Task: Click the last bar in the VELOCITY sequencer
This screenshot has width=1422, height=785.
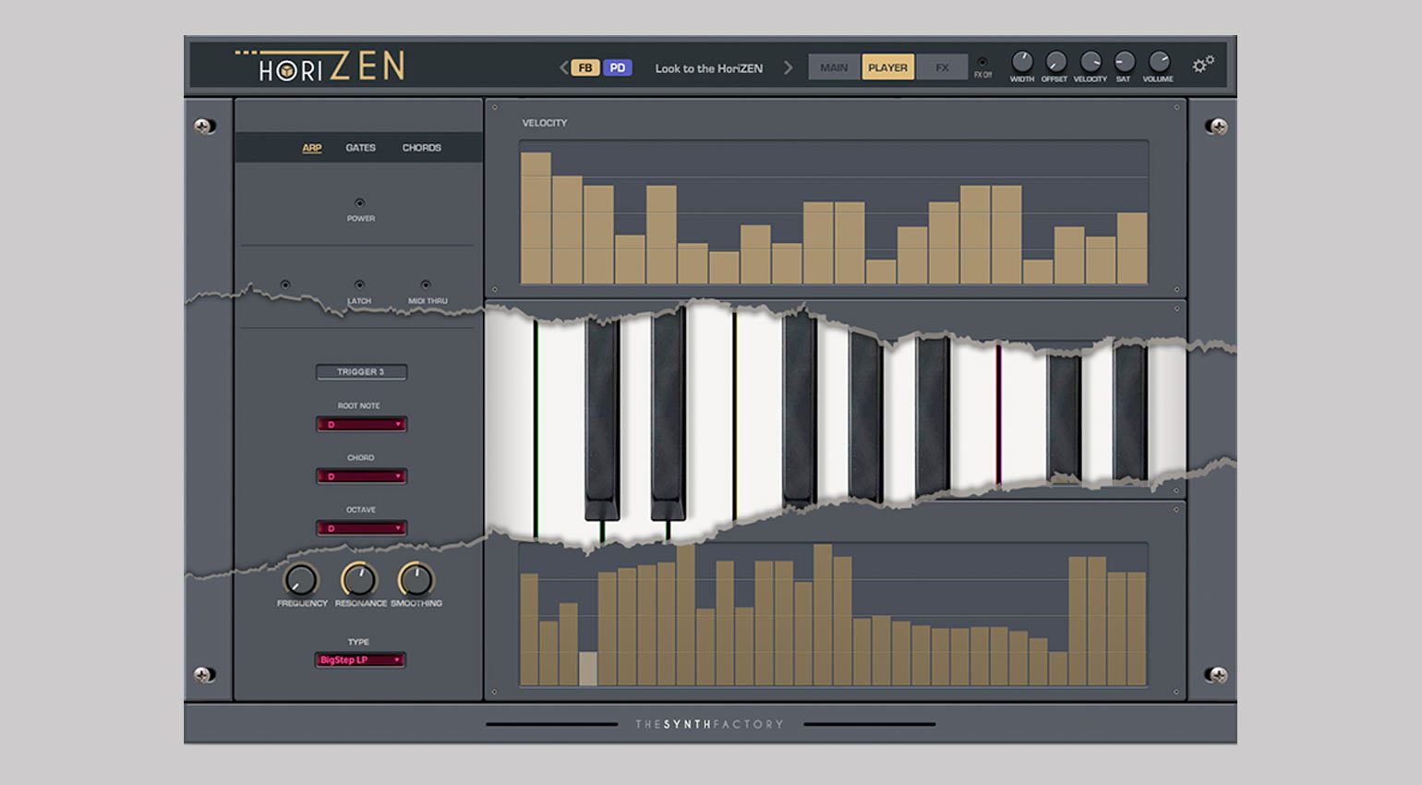Action: [1132, 248]
